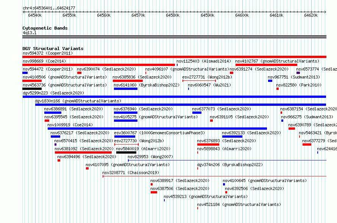Screen dimensions: 337x223
Task: Open nsv6570415 (Sedlazeck2020) variant
Action: [84, 141]
